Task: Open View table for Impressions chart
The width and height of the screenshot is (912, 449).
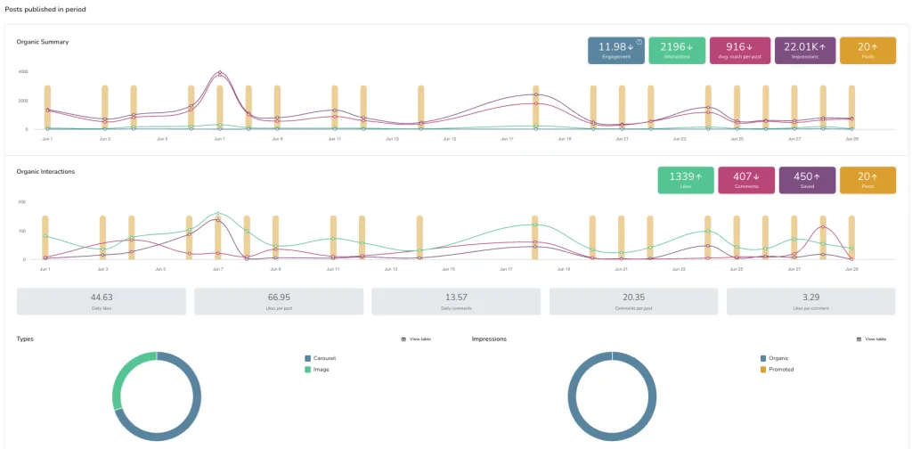Action: [x=875, y=339]
